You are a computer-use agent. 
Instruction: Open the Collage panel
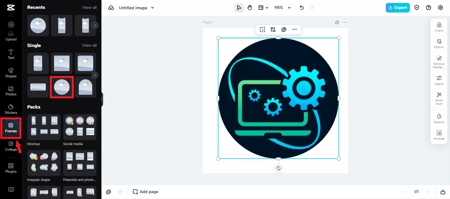click(11, 146)
